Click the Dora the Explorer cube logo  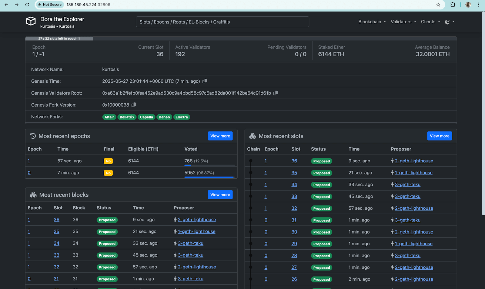point(31,22)
